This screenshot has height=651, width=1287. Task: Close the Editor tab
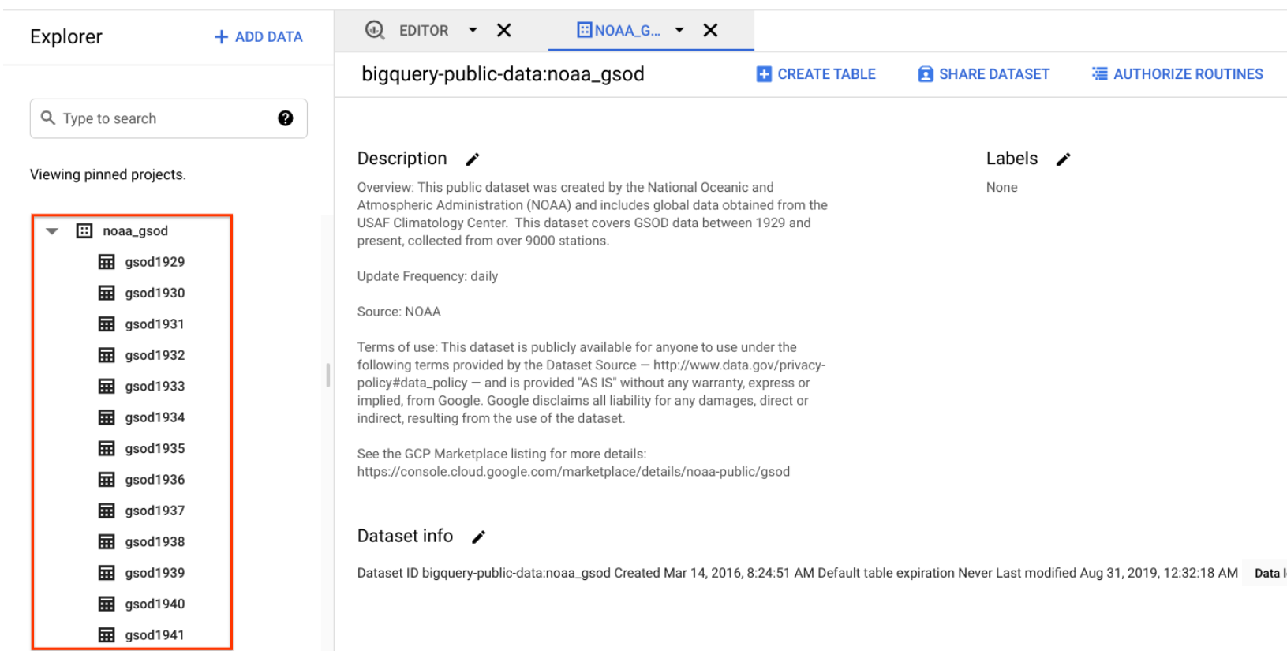tap(504, 30)
